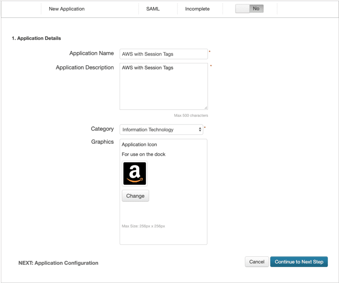Click the Change button under the icon
This screenshot has width=339, height=283.
click(135, 196)
